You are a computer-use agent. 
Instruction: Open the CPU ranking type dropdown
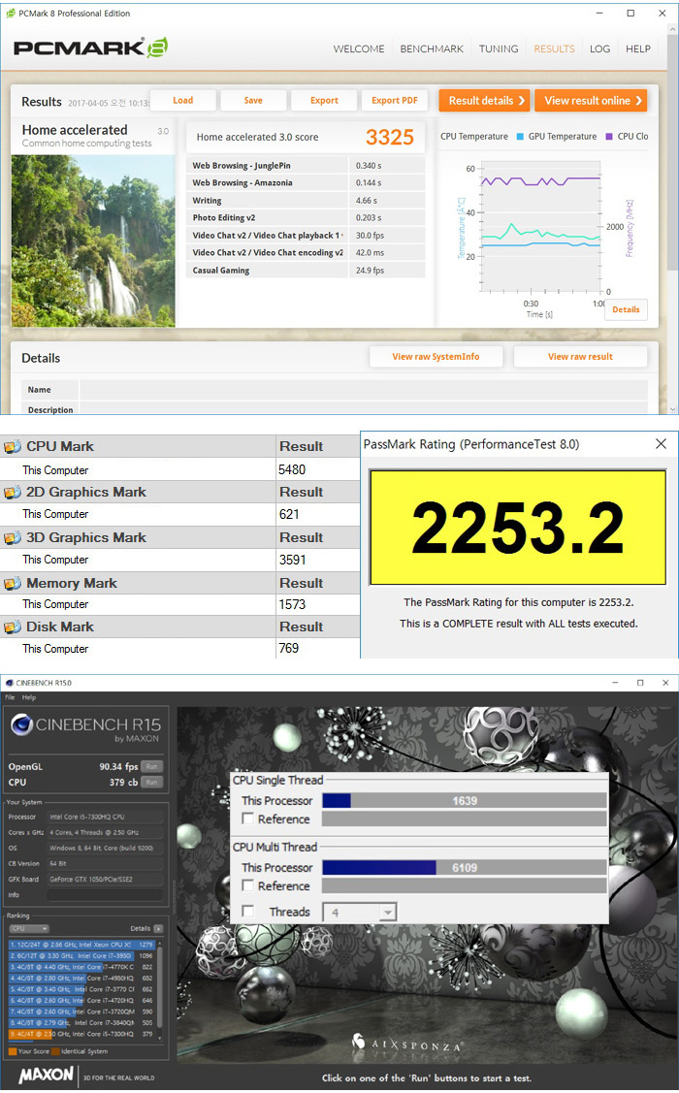click(x=29, y=928)
